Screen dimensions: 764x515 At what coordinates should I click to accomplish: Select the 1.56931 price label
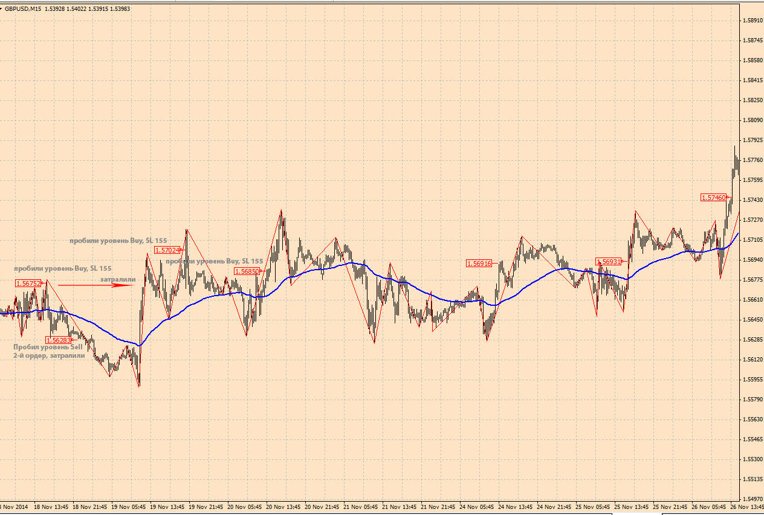(609, 262)
